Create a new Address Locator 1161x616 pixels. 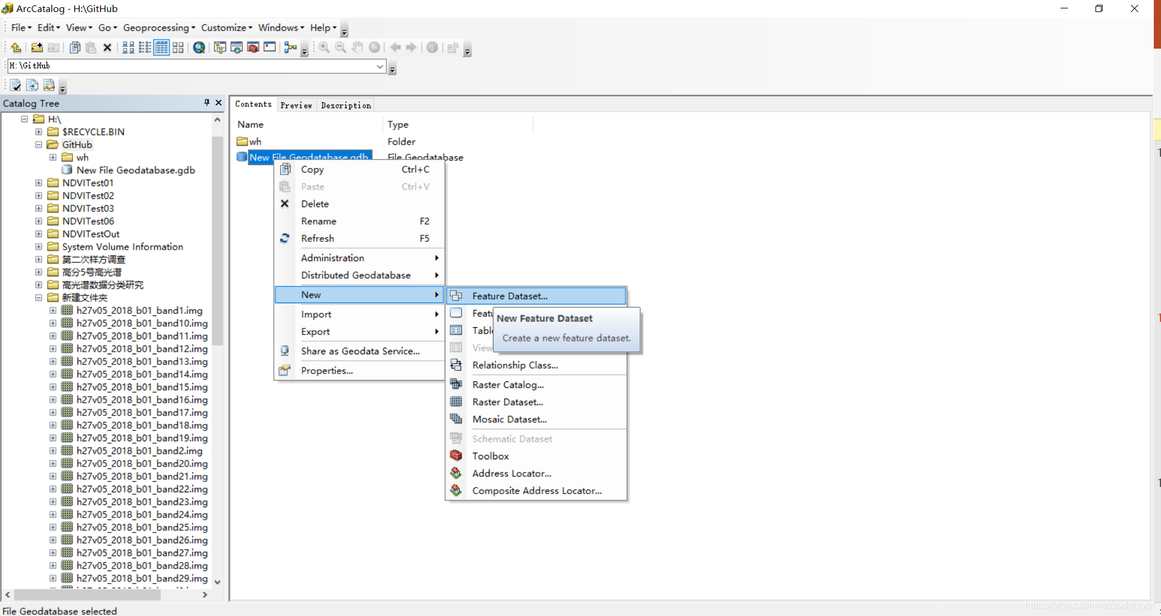tap(536, 474)
